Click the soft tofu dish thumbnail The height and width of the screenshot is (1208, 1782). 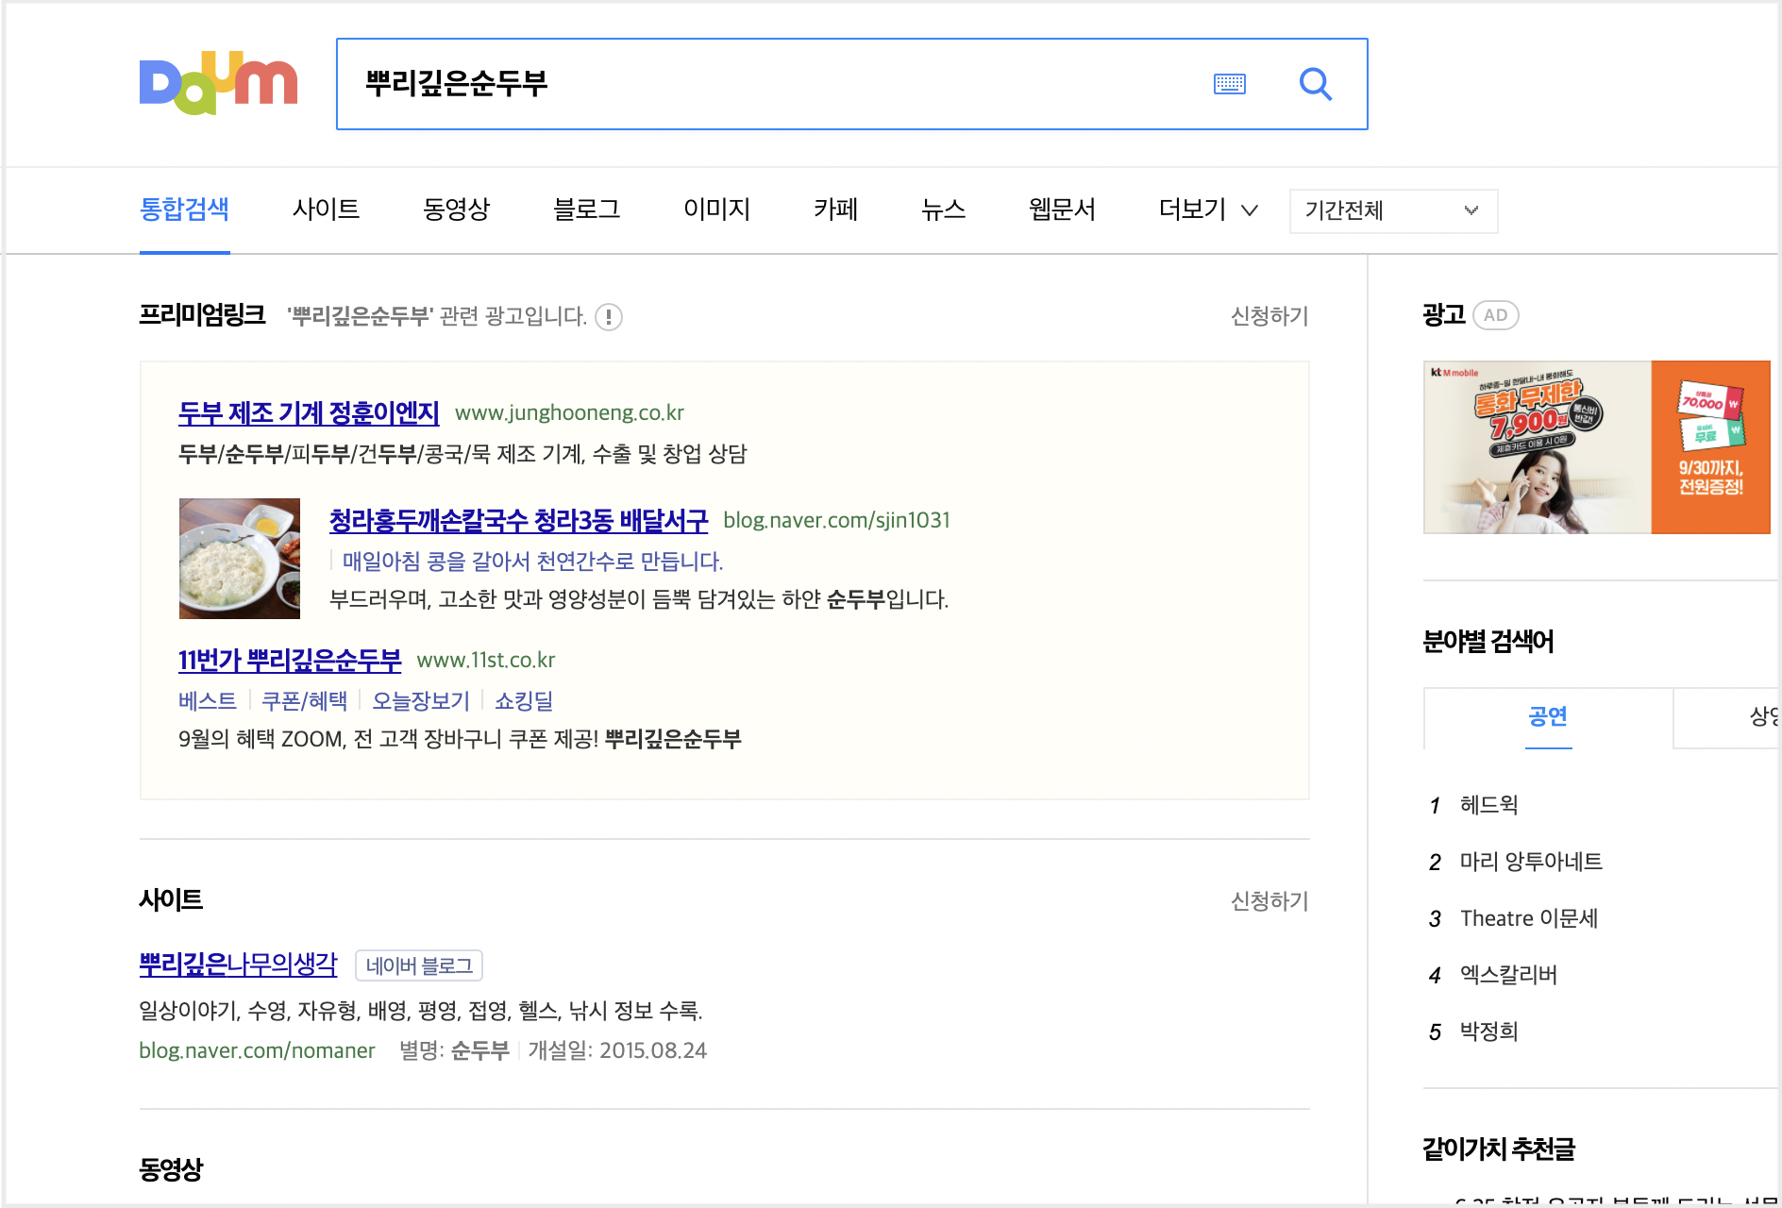click(x=240, y=559)
